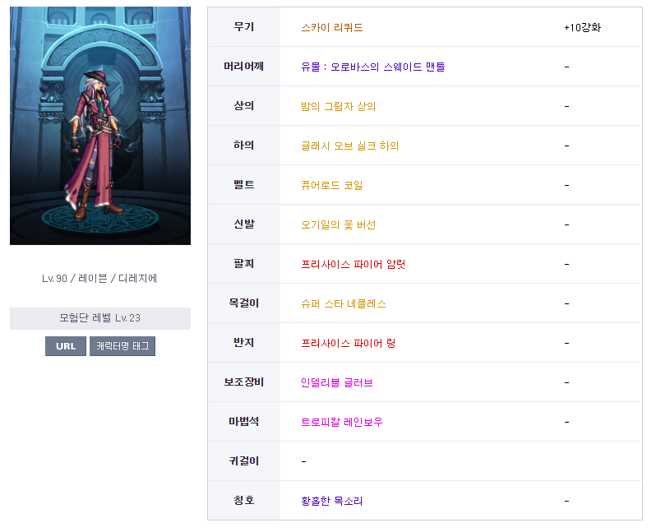Viewport: 656px width, 532px height.
Task: Select the 퓨어로드 코일 belt item
Action: click(332, 185)
